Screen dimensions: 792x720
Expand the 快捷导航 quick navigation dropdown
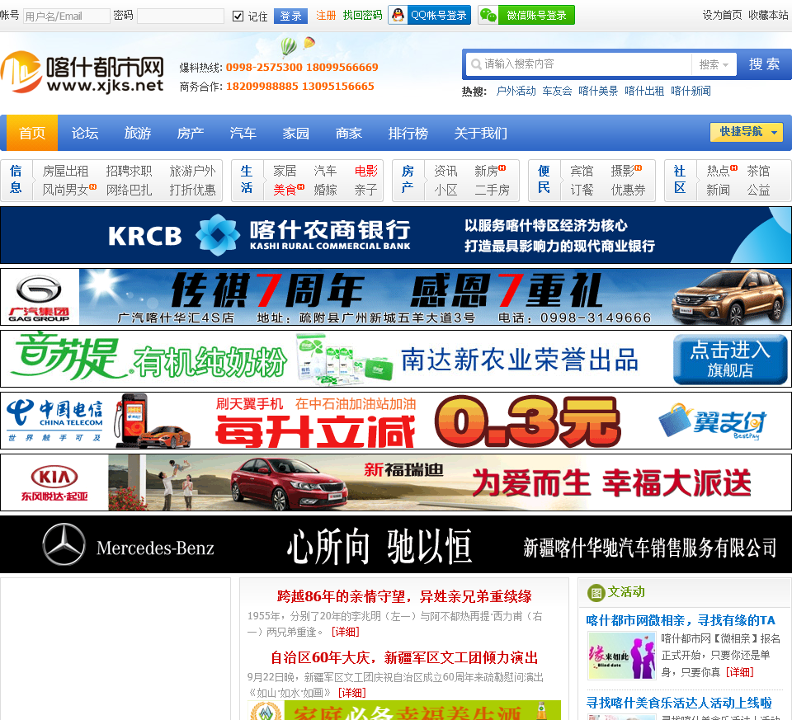tap(746, 132)
